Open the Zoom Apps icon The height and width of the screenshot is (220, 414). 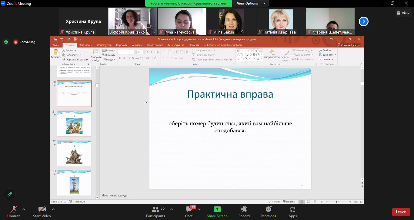292,209
